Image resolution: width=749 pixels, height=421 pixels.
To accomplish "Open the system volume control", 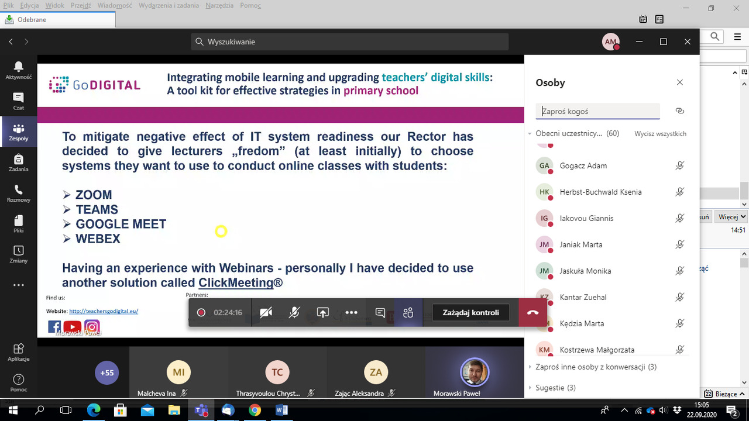I will 664,410.
